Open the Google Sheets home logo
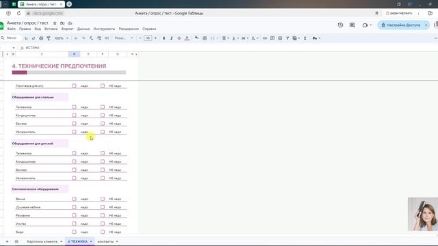Screen dimensions: 438x246 1,25
